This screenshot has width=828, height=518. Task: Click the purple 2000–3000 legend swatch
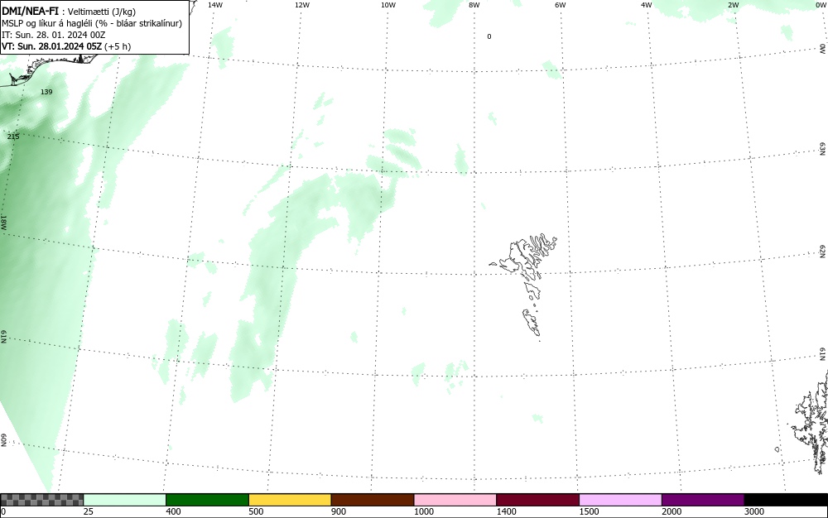[703, 500]
